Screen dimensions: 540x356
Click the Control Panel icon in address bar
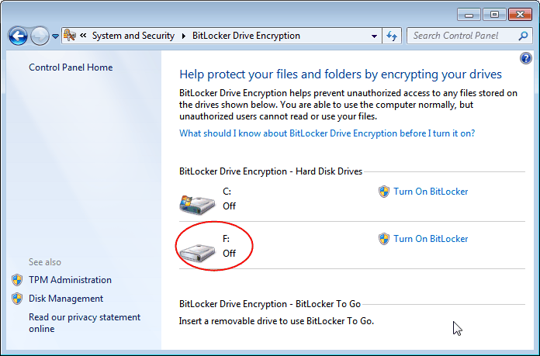tap(70, 36)
